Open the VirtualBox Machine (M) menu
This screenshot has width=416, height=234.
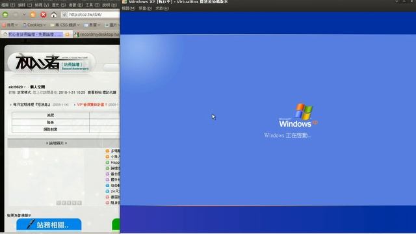pyautogui.click(x=129, y=8)
